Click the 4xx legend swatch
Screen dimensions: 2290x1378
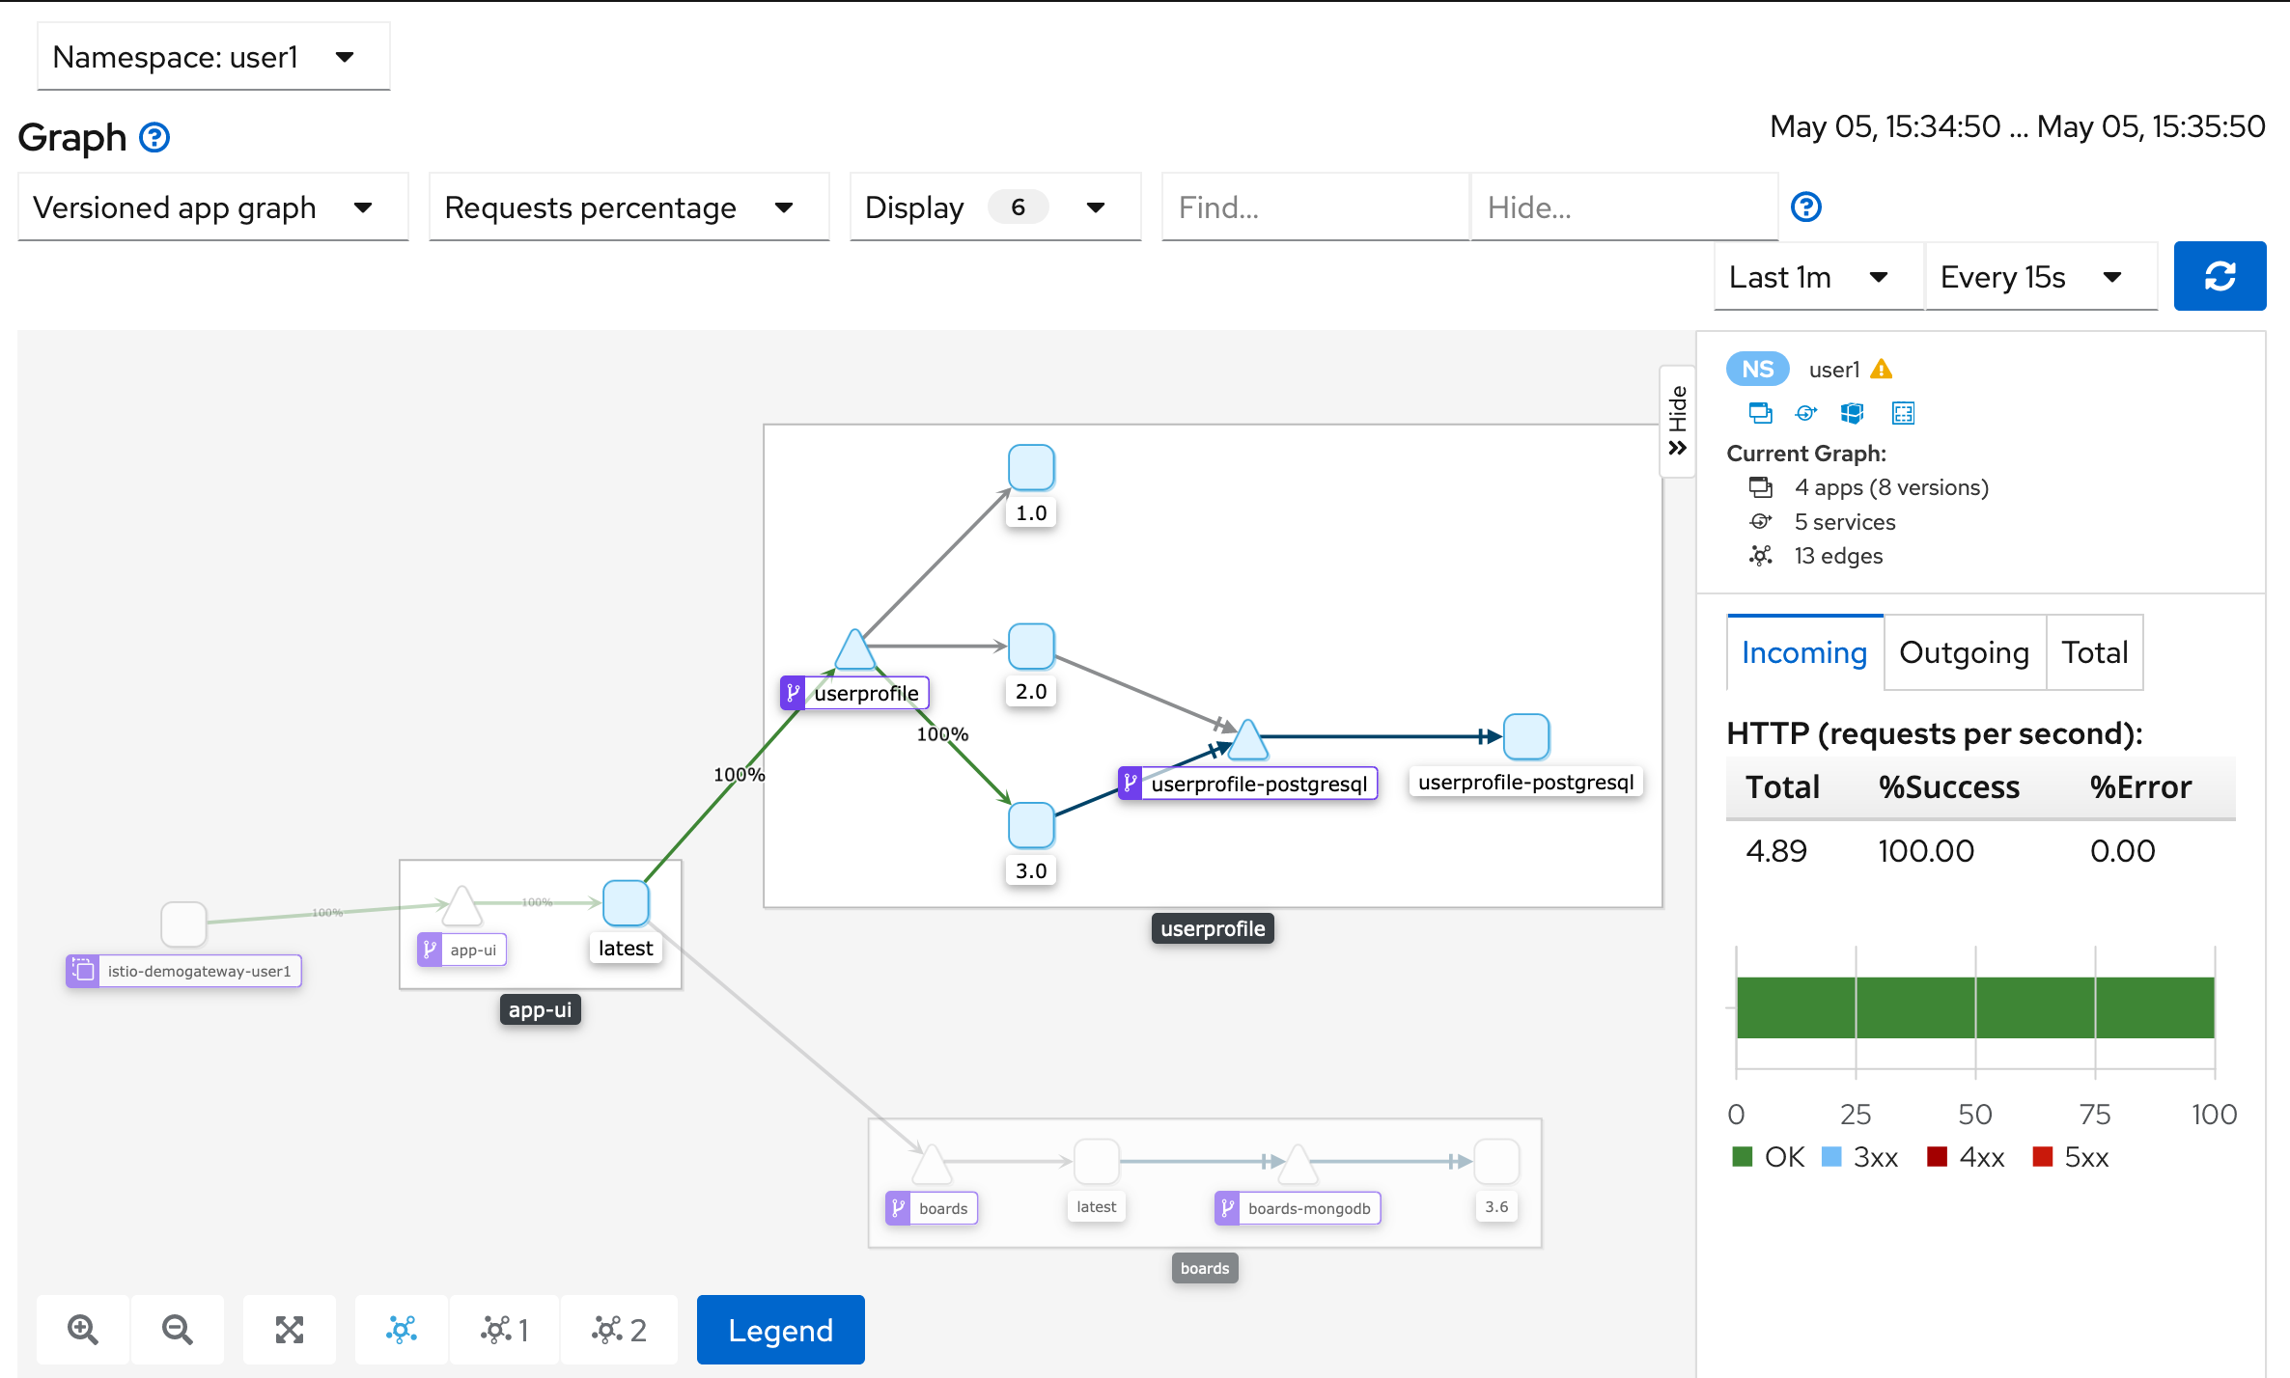[1937, 1157]
